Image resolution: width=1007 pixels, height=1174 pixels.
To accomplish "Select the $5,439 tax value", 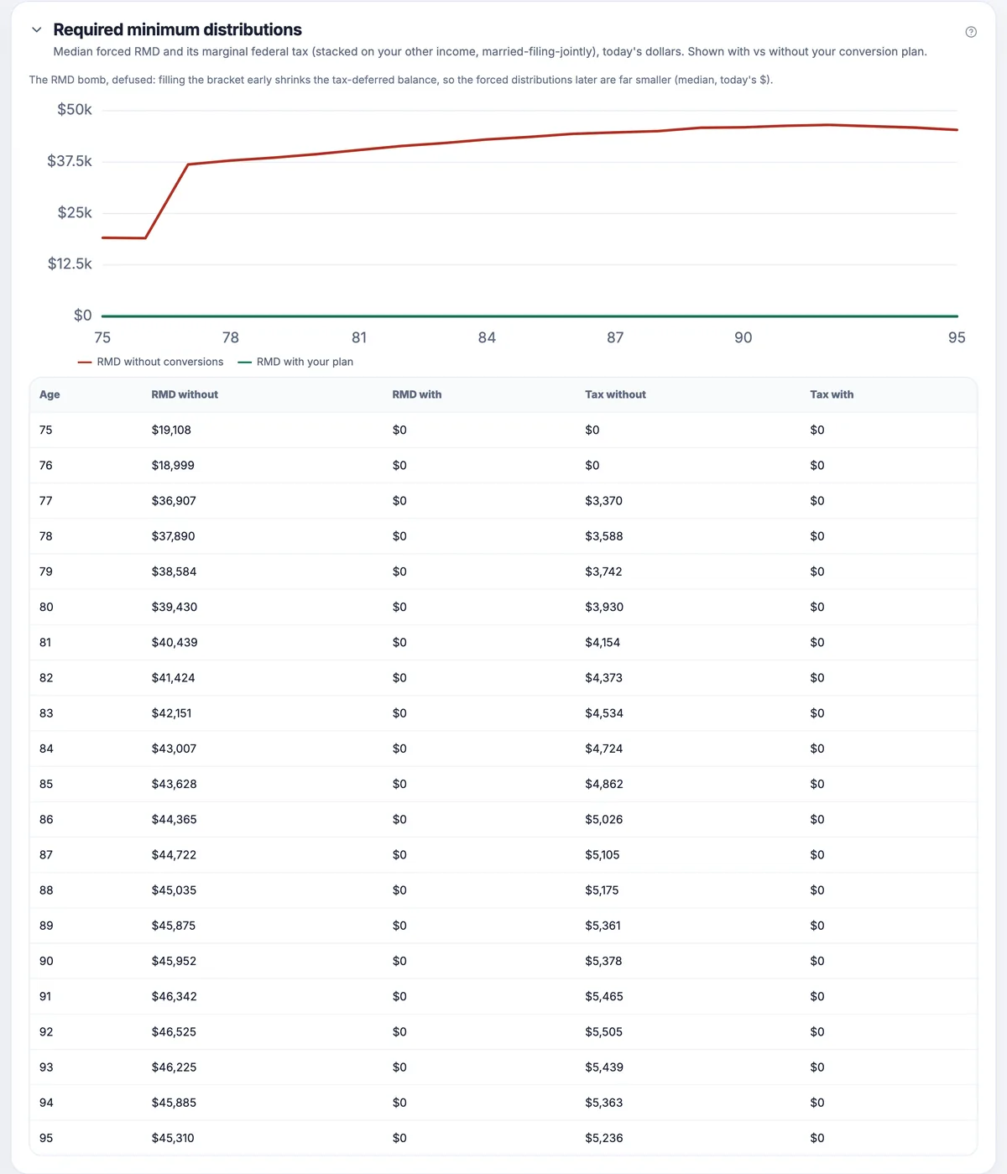I will click(x=604, y=1067).
